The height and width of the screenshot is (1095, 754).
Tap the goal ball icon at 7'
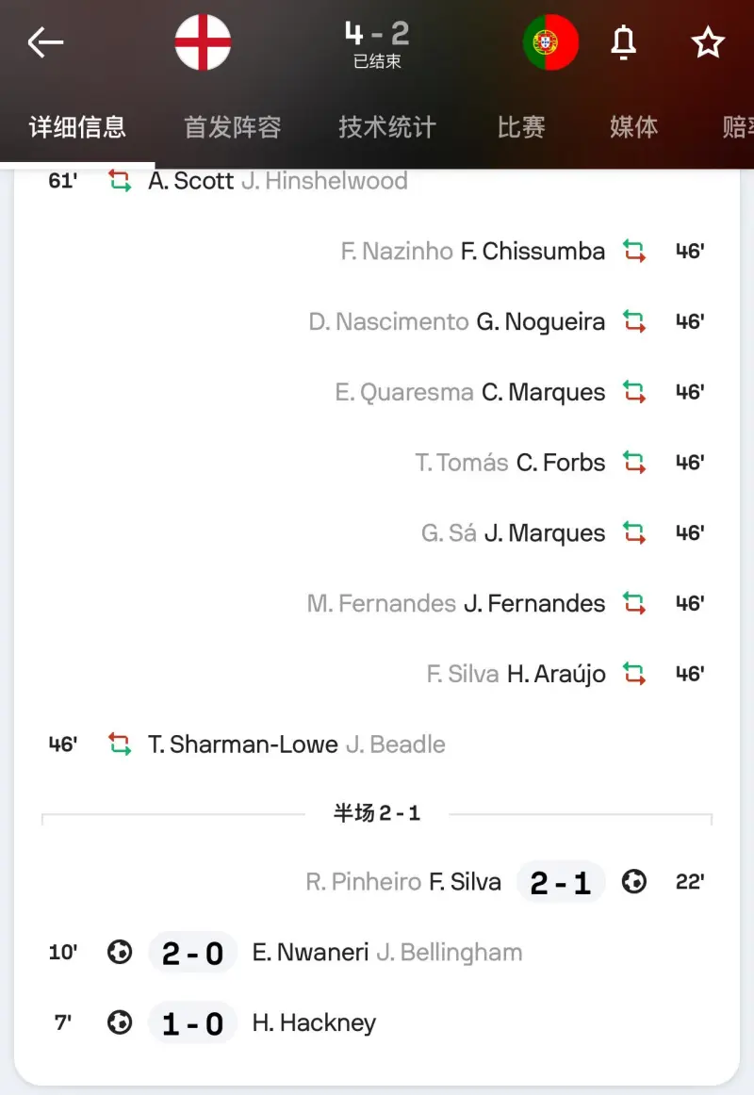pyautogui.click(x=120, y=1023)
